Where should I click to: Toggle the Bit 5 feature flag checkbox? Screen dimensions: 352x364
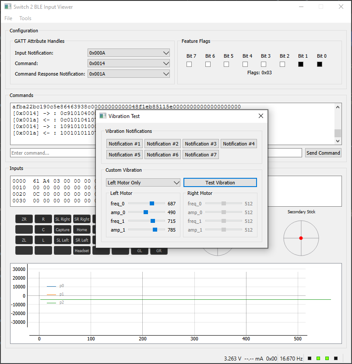(x=226, y=64)
